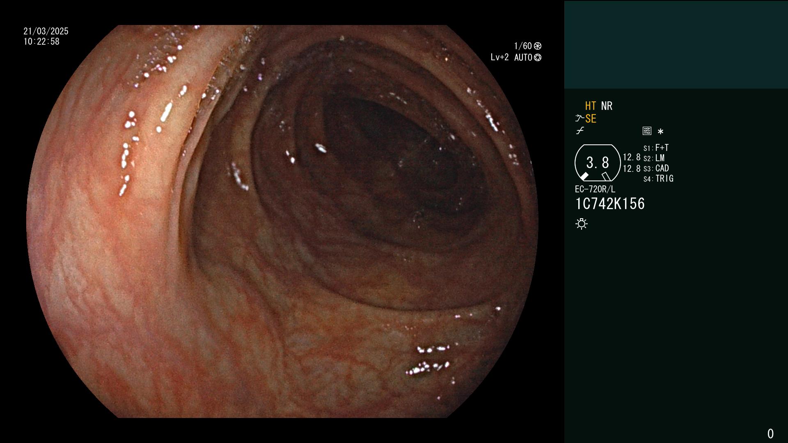Click the Lv+2 brightness level text
Screen dimensions: 788x443
coord(499,57)
